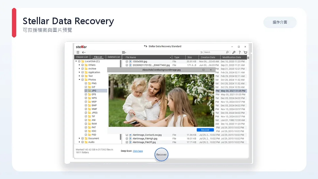Viewport: 318px width, 179px height.
Task: Click the round Recover button
Action: [161, 155]
